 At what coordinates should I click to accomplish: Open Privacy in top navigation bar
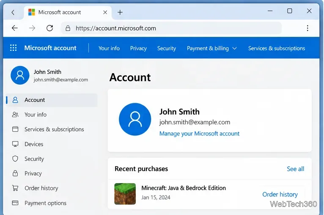pos(138,48)
